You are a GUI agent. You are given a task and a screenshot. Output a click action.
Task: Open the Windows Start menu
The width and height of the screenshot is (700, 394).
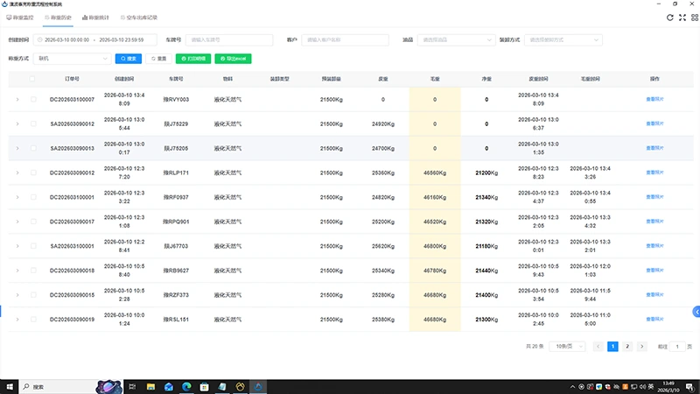point(10,387)
